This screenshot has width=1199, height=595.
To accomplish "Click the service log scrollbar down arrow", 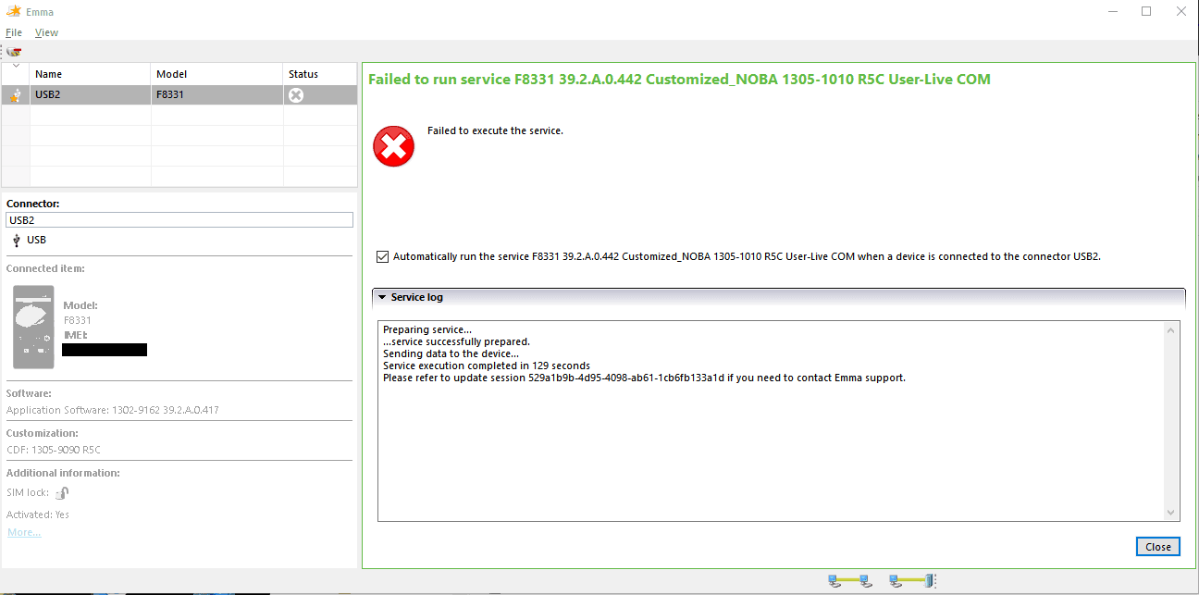I will (1172, 513).
